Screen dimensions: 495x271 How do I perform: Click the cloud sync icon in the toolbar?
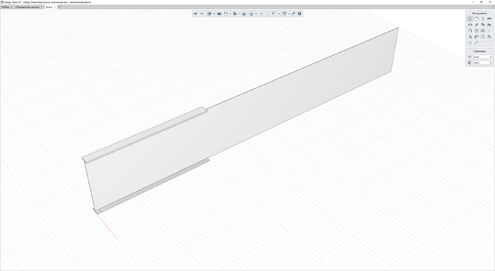(251, 14)
